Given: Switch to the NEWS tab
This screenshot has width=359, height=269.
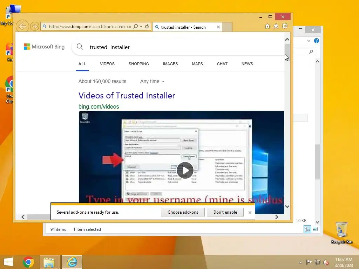Looking at the screenshot, I should [247, 64].
